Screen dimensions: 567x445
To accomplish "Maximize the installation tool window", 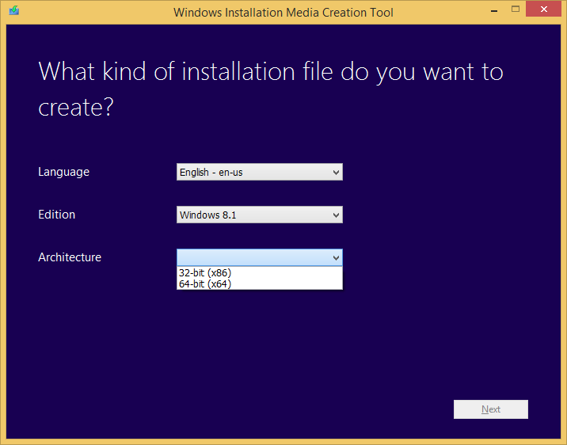I will coord(516,10).
